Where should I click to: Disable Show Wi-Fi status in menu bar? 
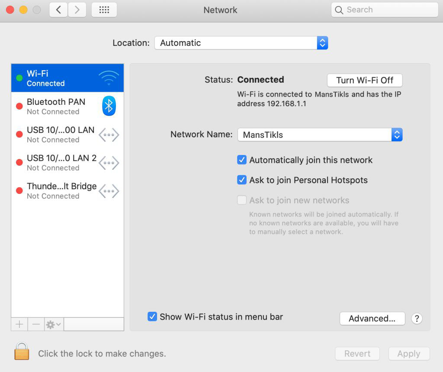click(152, 317)
